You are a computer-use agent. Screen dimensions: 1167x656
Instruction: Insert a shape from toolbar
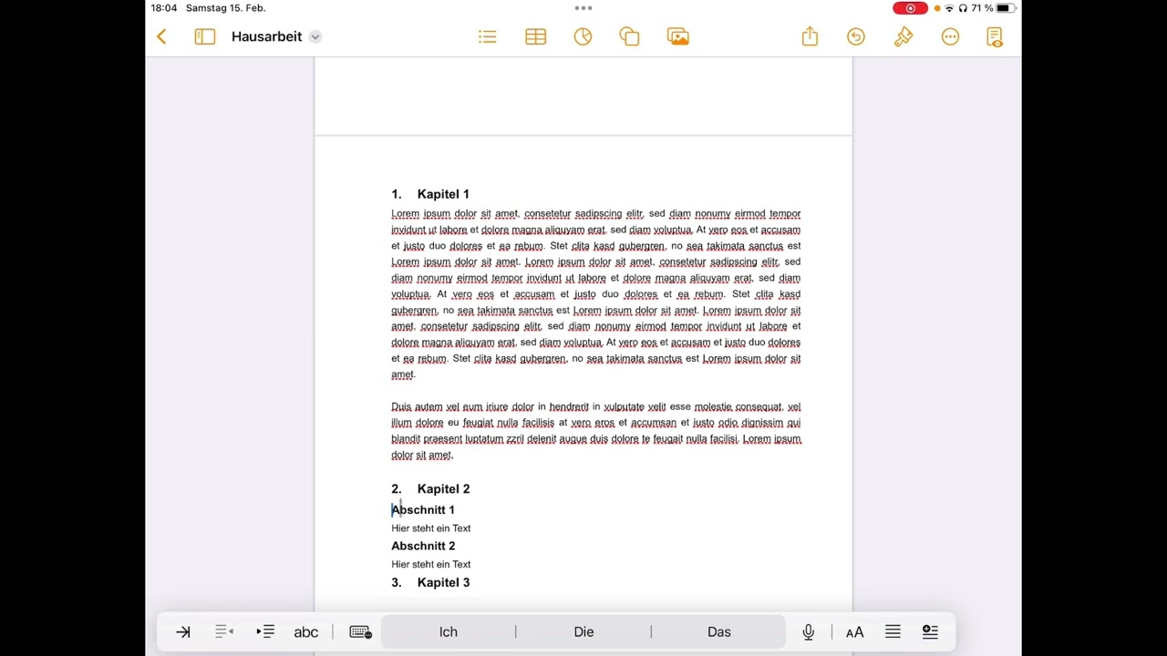pos(630,36)
